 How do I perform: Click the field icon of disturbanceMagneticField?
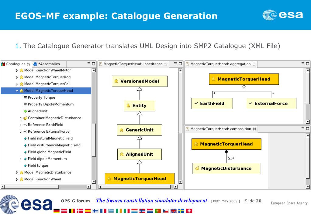26,145
